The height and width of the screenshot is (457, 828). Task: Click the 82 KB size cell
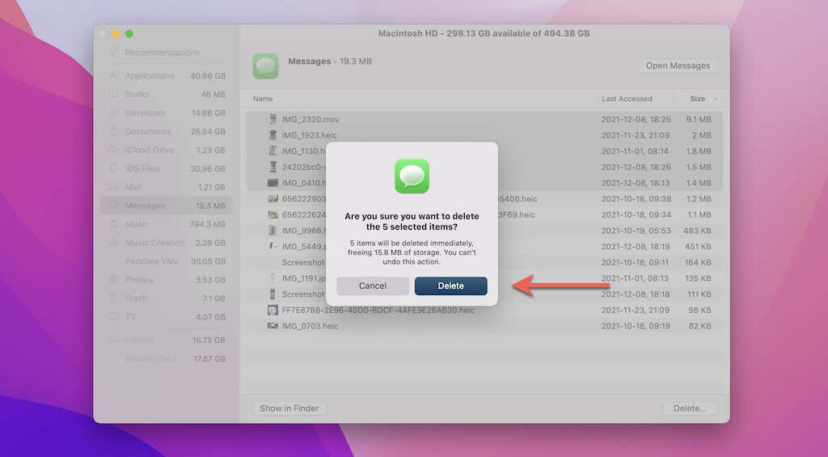[699, 326]
